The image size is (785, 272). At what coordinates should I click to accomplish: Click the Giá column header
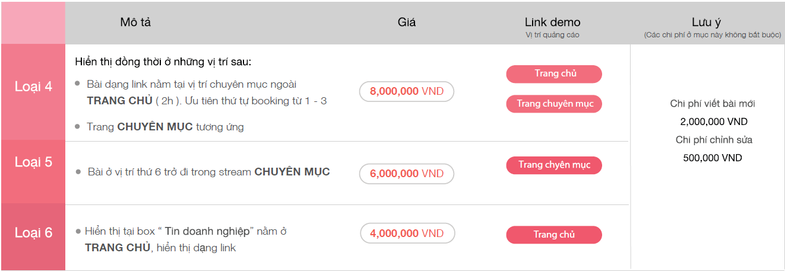point(407,23)
